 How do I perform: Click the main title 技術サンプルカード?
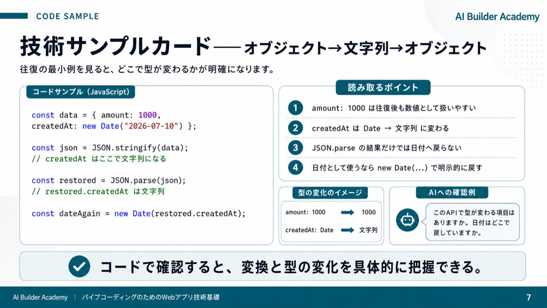115,46
